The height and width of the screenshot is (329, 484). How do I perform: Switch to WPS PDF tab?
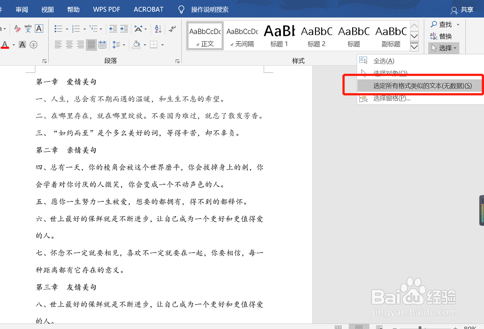coord(107,10)
